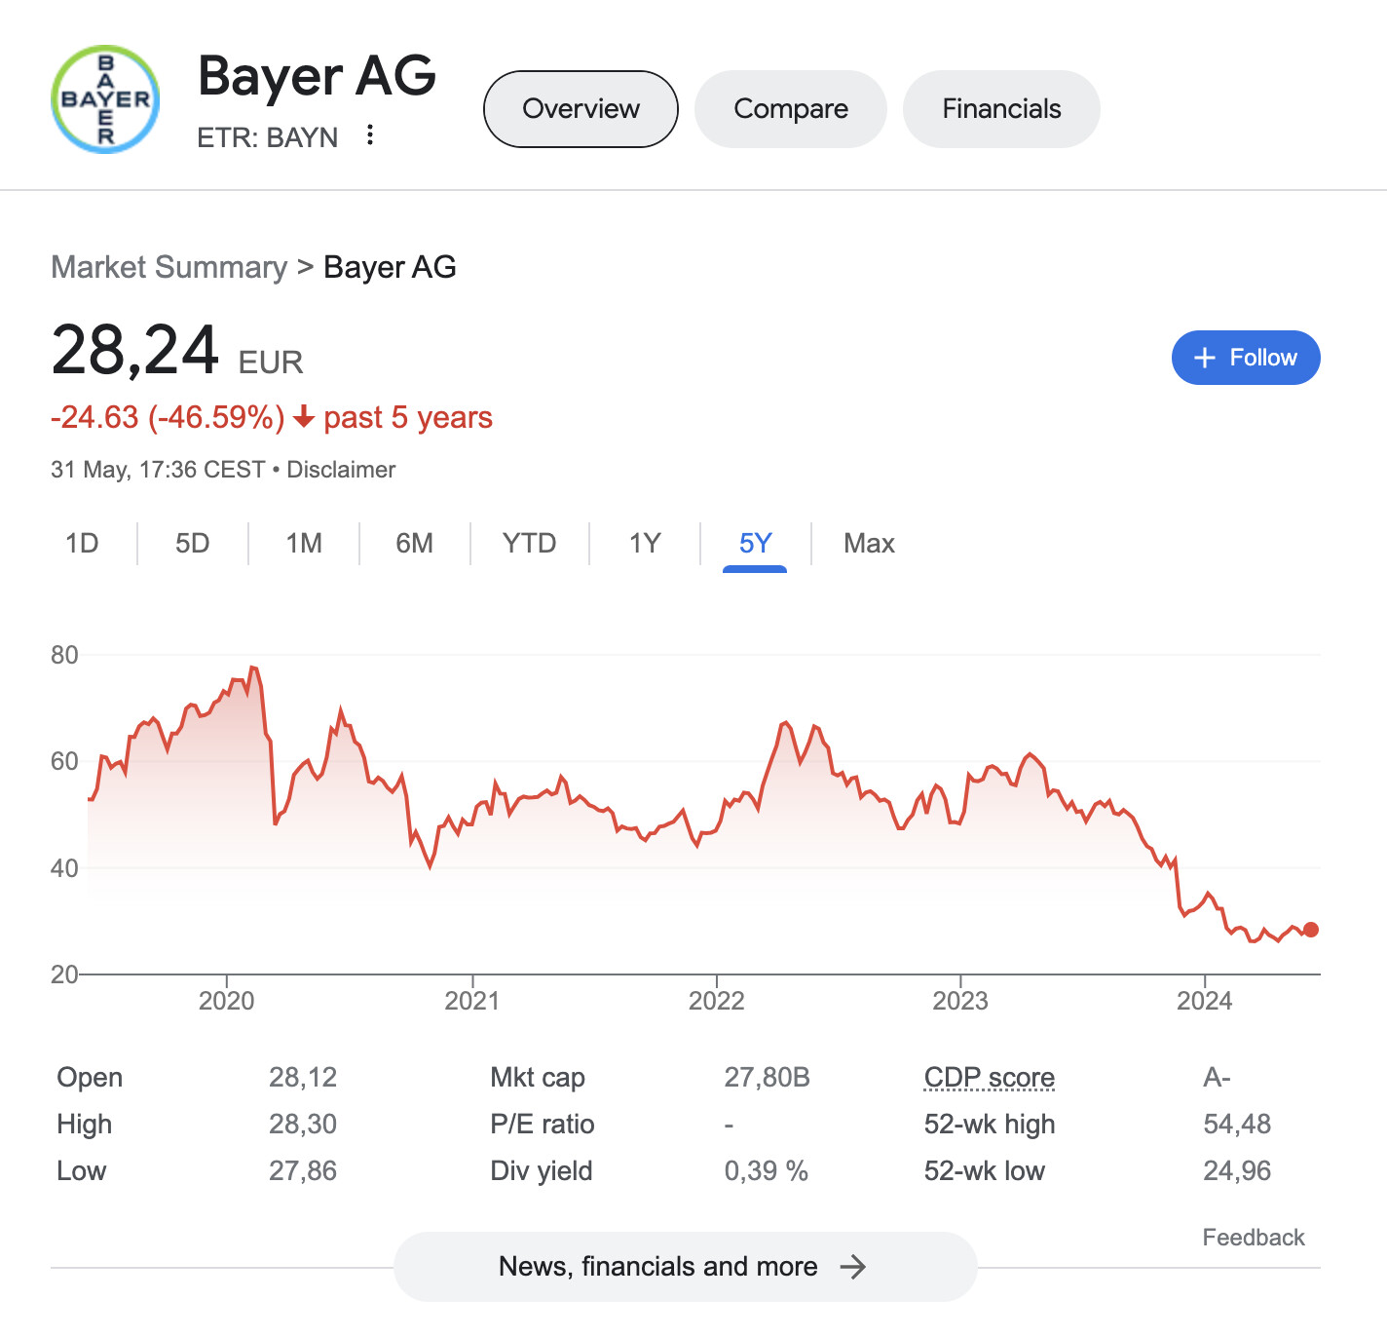The width and height of the screenshot is (1387, 1337).
Task: Select the Max time range
Action: point(869,543)
